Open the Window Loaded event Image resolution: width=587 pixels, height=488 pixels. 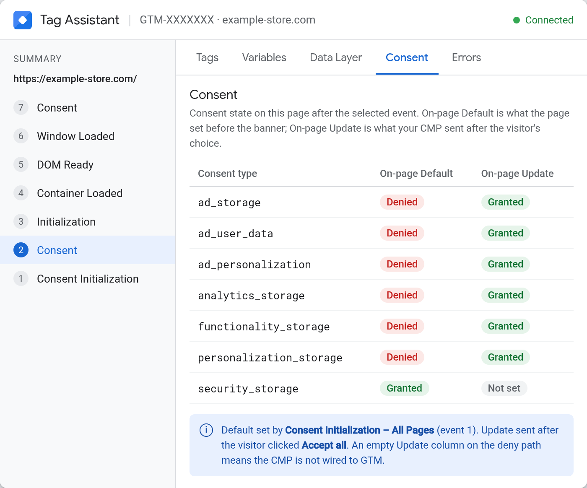[x=88, y=136]
